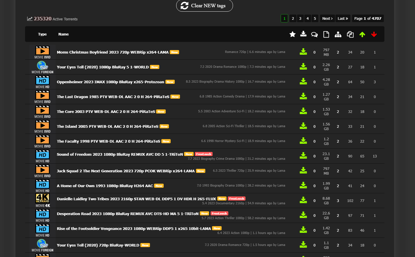The height and width of the screenshot is (257, 415).
Task: Open Moms Christmas Boyfriend 2023 torrent link
Action: (113, 52)
